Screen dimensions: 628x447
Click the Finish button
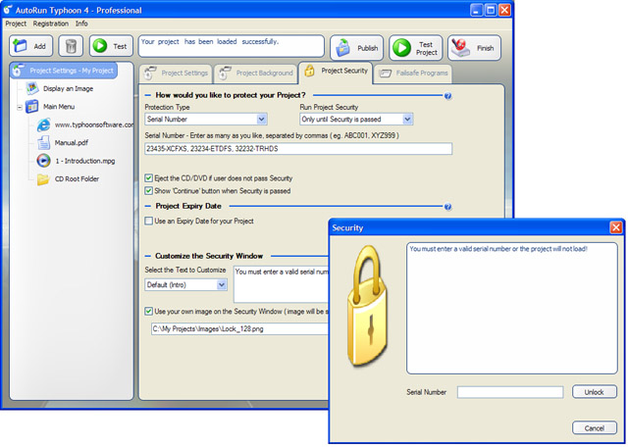474,48
